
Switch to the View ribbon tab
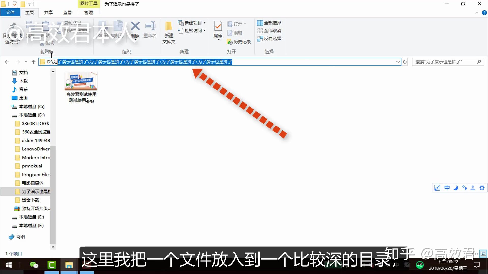(x=67, y=12)
